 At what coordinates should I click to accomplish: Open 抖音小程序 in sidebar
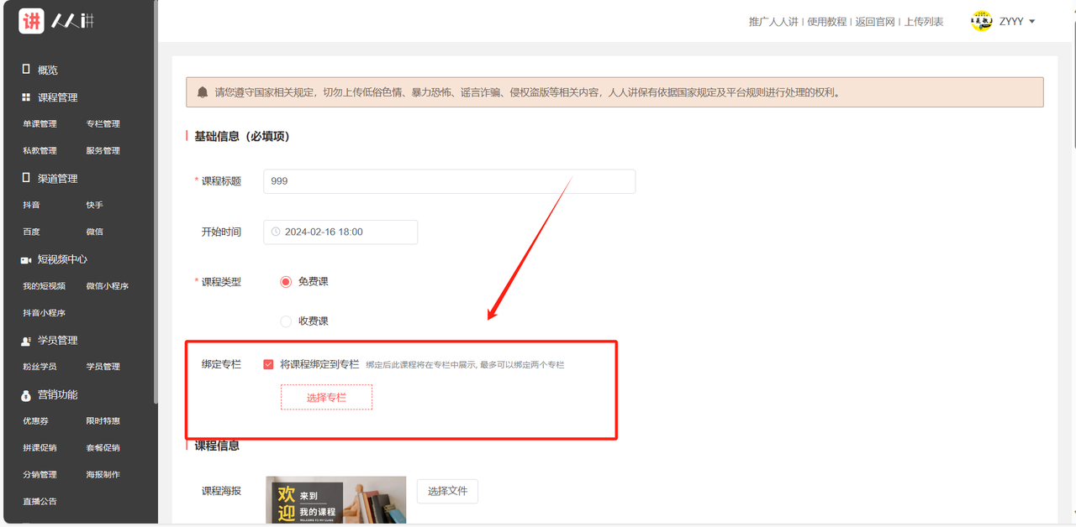(x=44, y=313)
